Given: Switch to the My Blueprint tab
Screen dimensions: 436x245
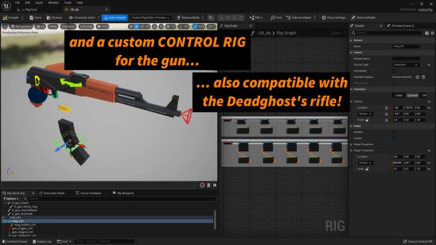Looking at the screenshot, I should (123, 193).
